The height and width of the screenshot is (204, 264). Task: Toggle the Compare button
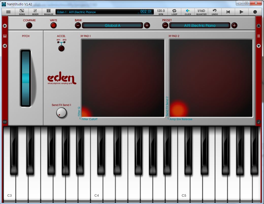[29, 26]
